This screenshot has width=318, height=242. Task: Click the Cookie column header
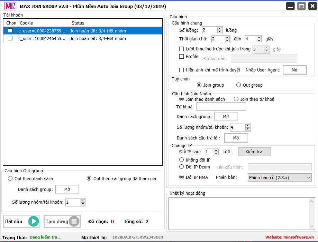(26, 23)
